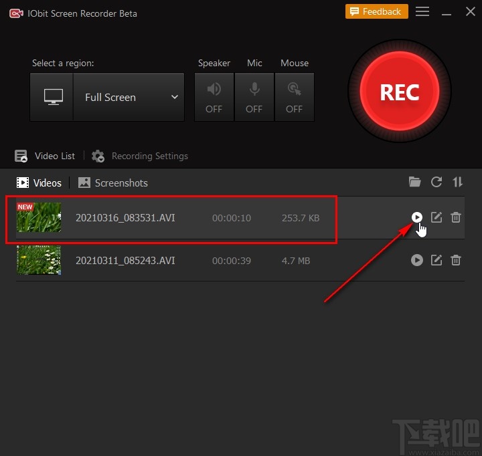Click the monitor region icon

53,97
